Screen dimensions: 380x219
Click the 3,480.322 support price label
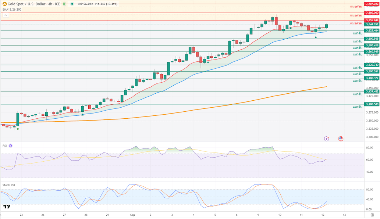click(x=372, y=78)
